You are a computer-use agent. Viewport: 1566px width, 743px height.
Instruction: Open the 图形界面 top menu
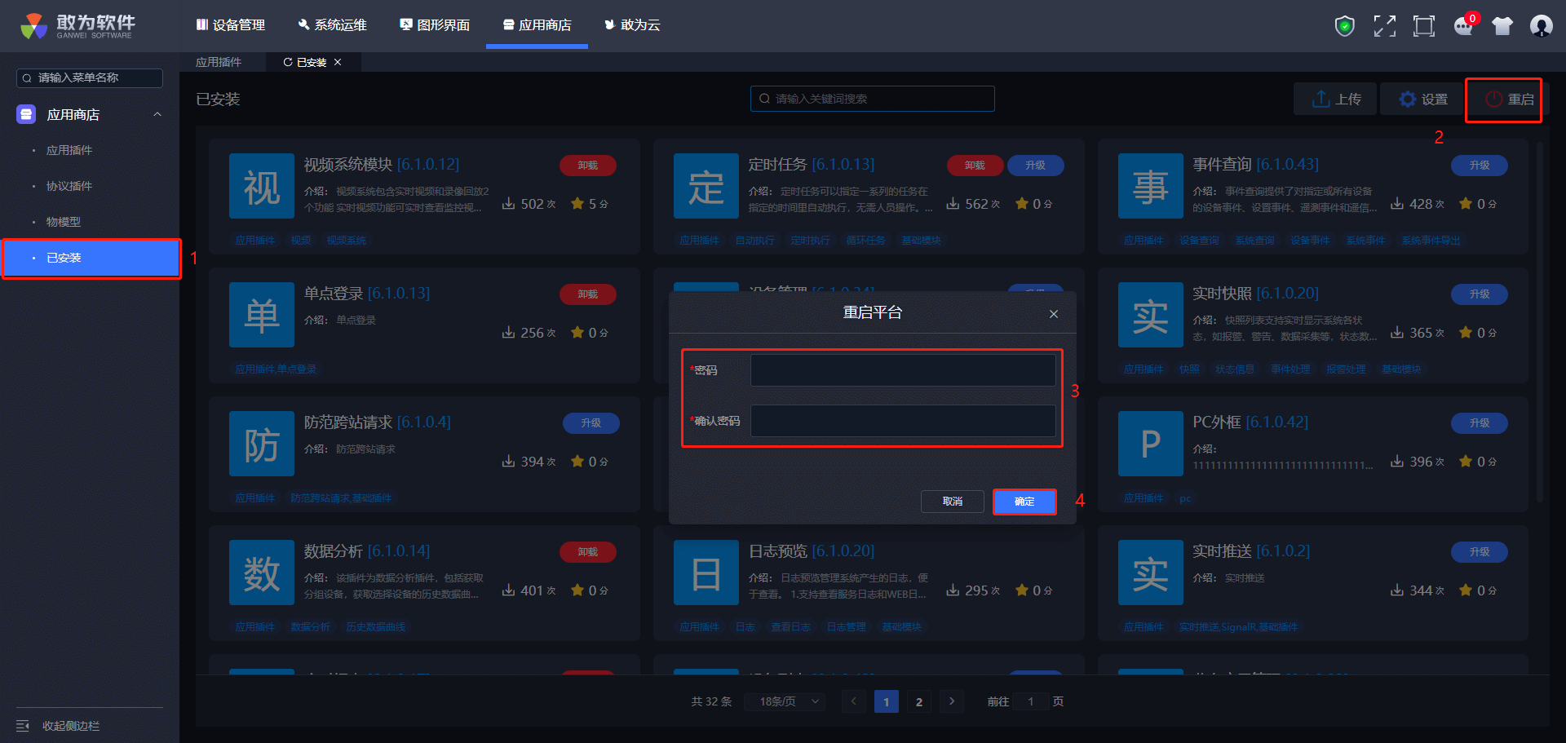click(x=435, y=25)
